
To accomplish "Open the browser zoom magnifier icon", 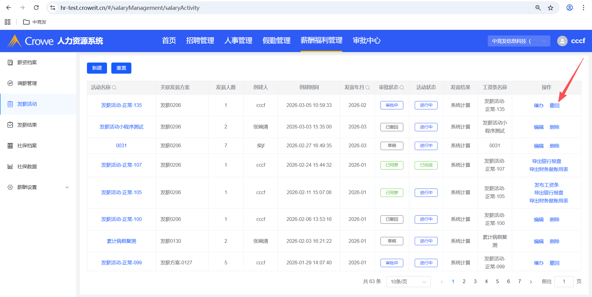I will point(538,8).
